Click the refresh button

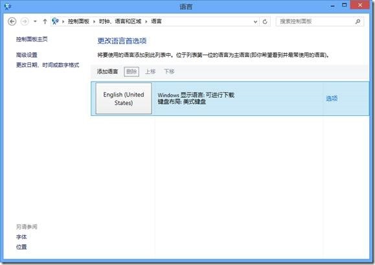265,22
